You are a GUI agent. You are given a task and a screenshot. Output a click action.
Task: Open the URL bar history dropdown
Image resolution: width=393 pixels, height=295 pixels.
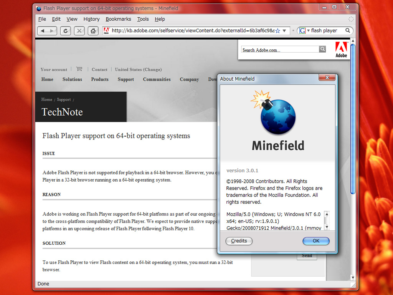point(284,31)
